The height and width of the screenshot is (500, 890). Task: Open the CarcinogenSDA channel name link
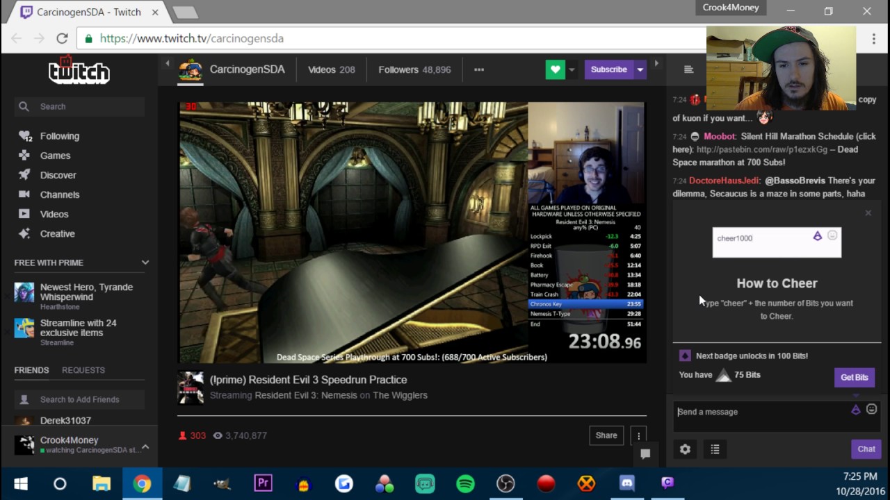(247, 69)
